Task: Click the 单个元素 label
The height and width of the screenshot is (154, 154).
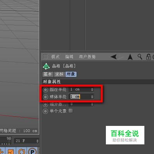Action: (x=58, y=111)
